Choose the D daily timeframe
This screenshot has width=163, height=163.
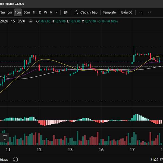click(x=40, y=12)
